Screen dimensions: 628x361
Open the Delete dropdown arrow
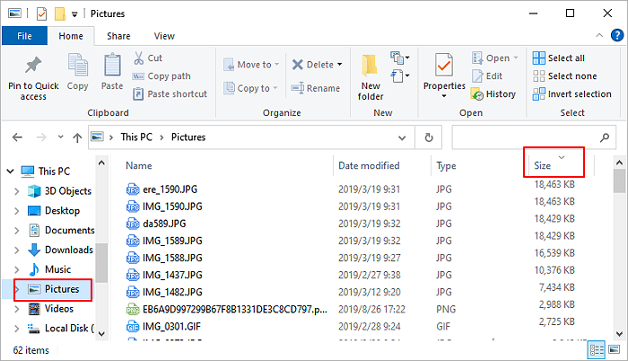tap(340, 65)
